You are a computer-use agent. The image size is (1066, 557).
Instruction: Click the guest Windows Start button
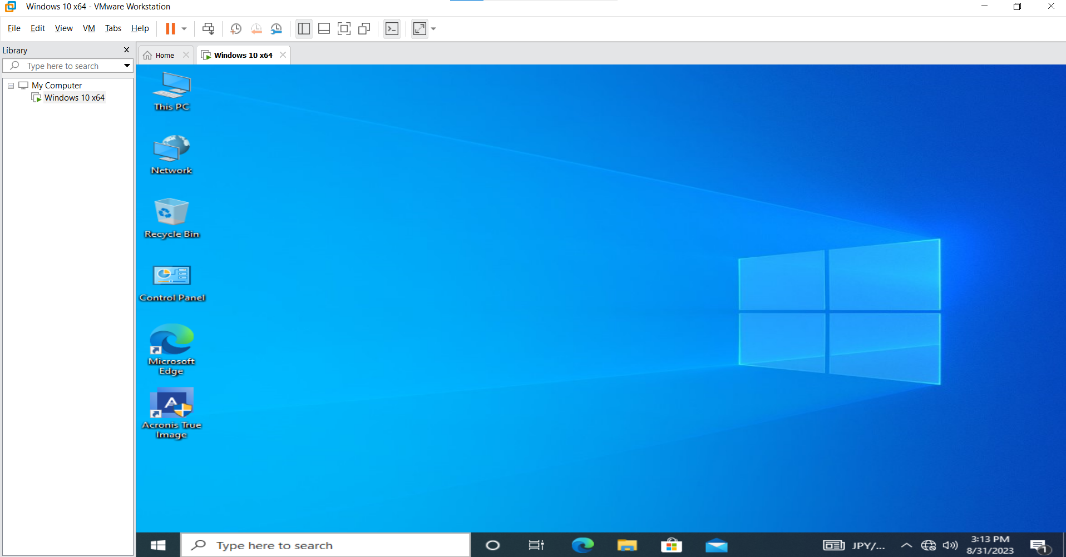pyautogui.click(x=158, y=545)
